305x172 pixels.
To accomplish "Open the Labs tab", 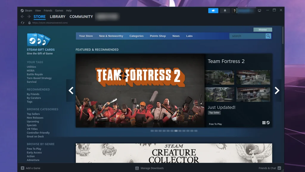I will click(189, 36).
